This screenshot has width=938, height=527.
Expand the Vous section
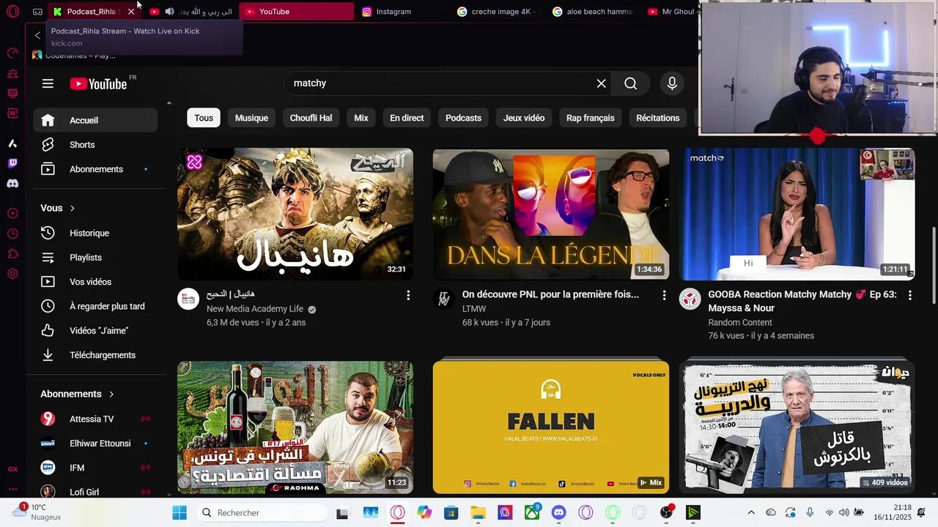(x=58, y=208)
